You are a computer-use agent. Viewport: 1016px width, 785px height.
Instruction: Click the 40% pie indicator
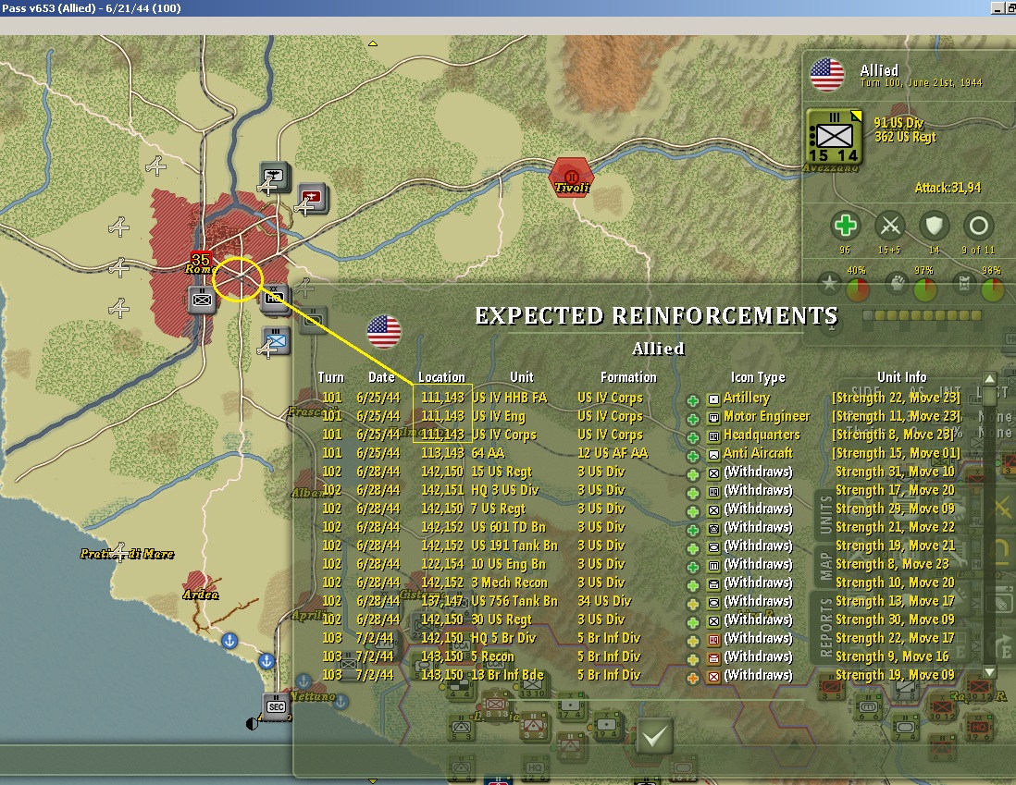click(x=858, y=289)
